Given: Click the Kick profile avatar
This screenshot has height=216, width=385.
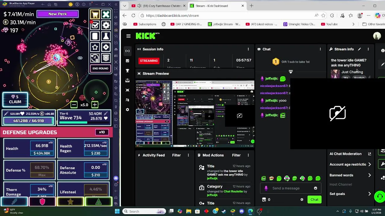Looking at the screenshot, I should click(x=377, y=36).
